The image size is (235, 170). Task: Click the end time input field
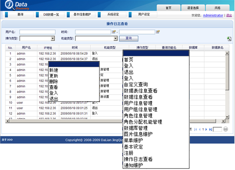pyautogui.click(x=137, y=32)
